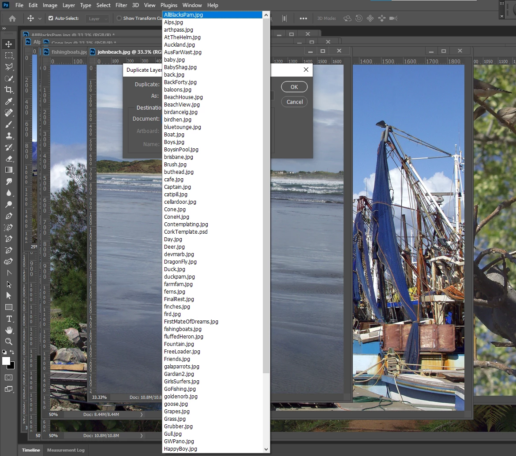Select the Smudge tool
The height and width of the screenshot is (456, 516).
click(9, 181)
